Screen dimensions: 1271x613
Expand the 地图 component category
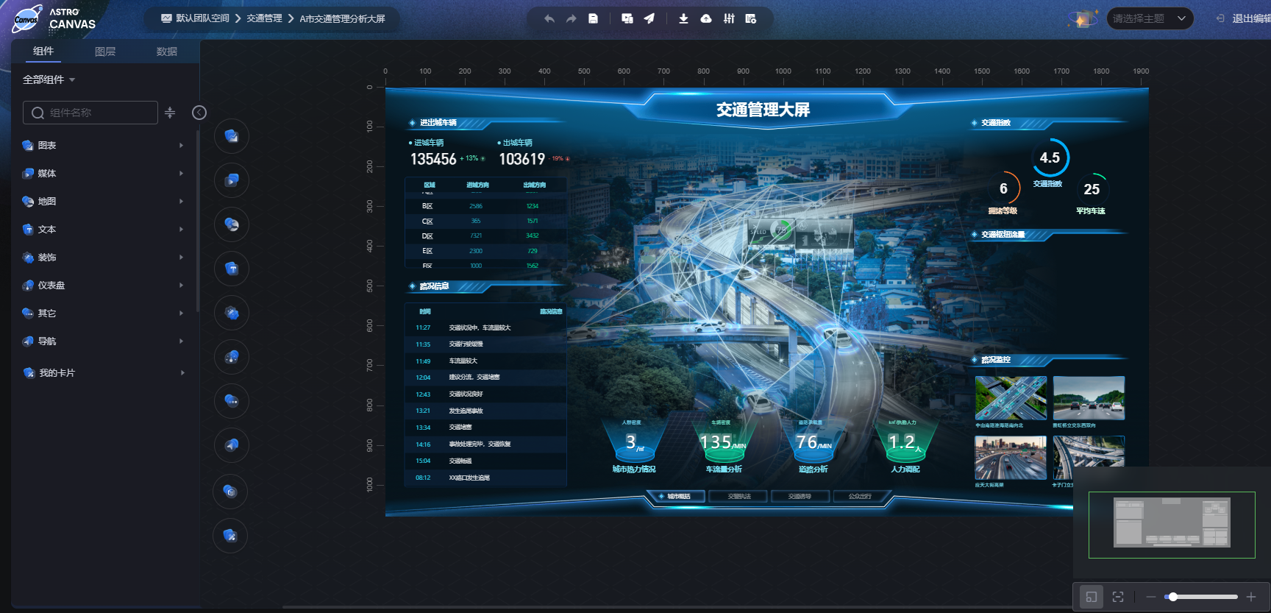104,202
